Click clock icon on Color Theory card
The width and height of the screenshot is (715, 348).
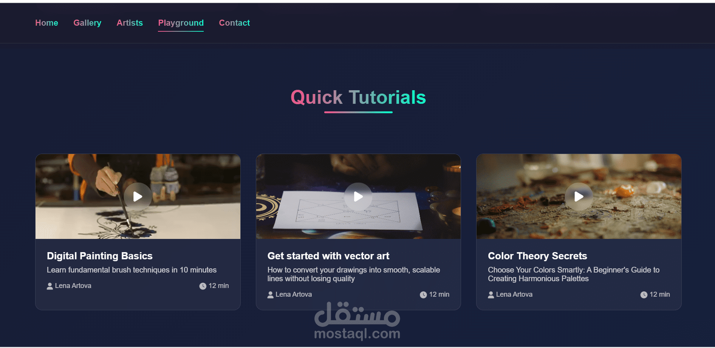click(644, 295)
